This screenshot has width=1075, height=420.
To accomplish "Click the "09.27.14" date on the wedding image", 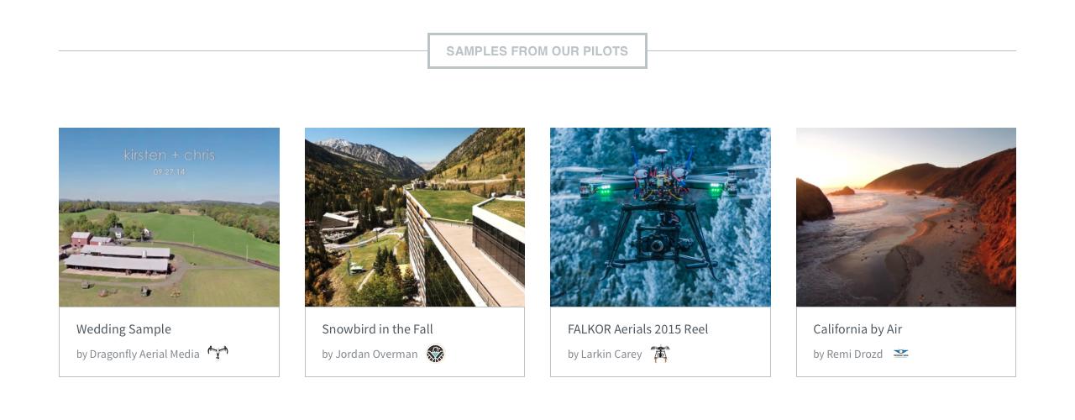I will pos(169,172).
